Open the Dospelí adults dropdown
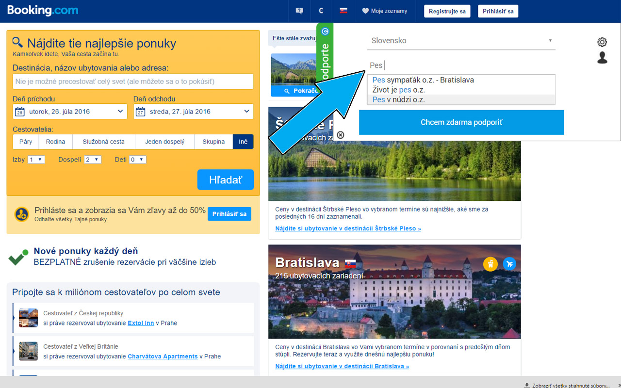This screenshot has height=388, width=621. [93, 160]
